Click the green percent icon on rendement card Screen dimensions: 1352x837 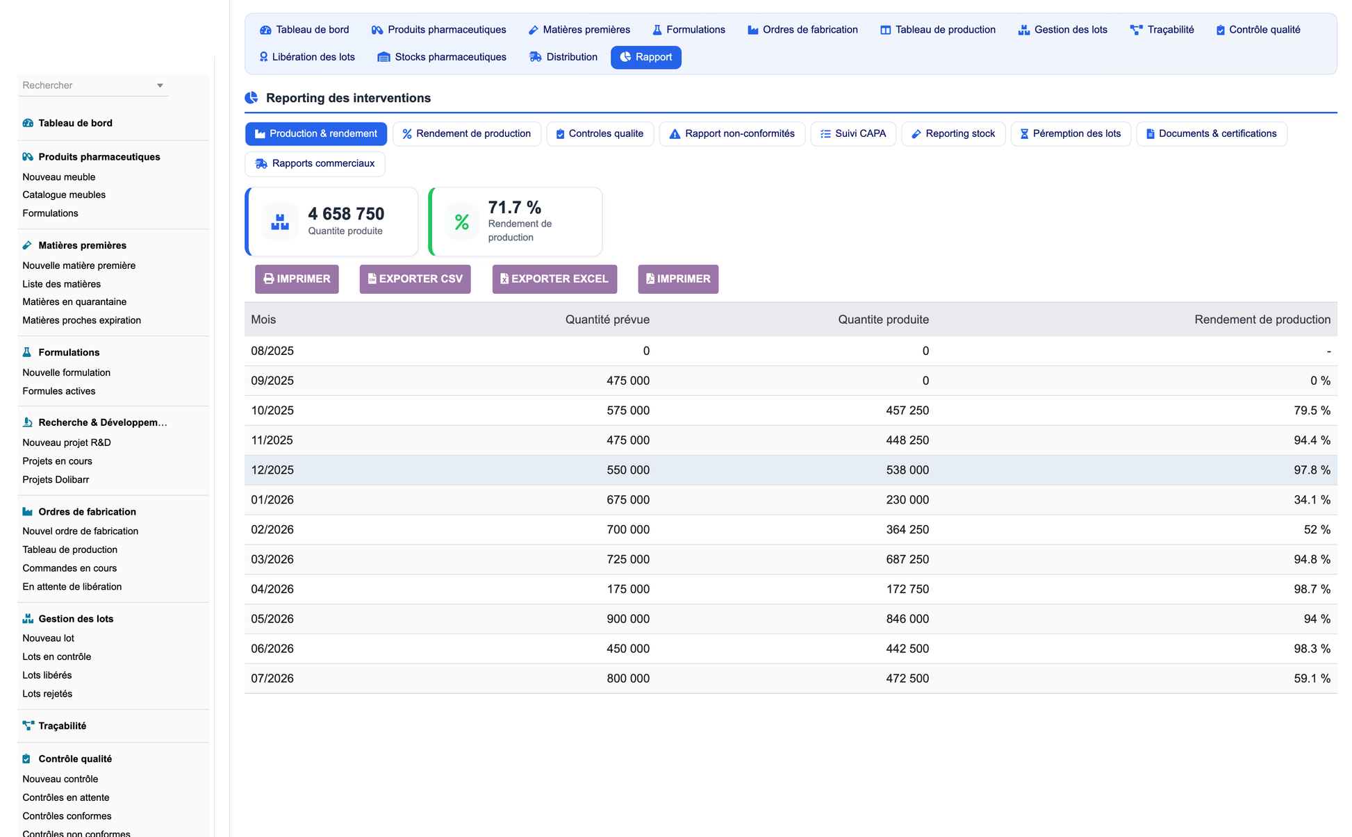[462, 222]
